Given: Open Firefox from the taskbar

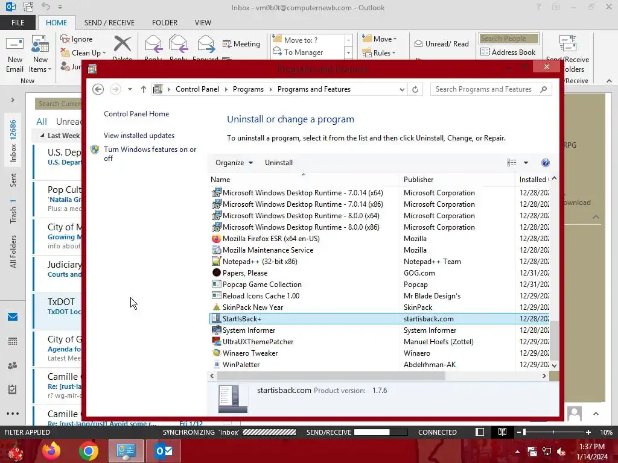Looking at the screenshot, I should pos(51,451).
